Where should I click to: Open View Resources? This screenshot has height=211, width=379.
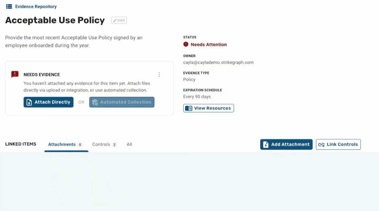point(208,108)
